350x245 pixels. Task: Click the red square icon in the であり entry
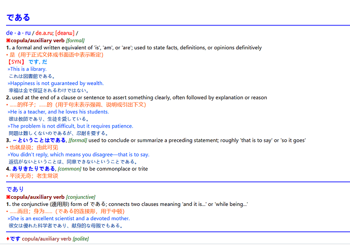click(x=8, y=197)
